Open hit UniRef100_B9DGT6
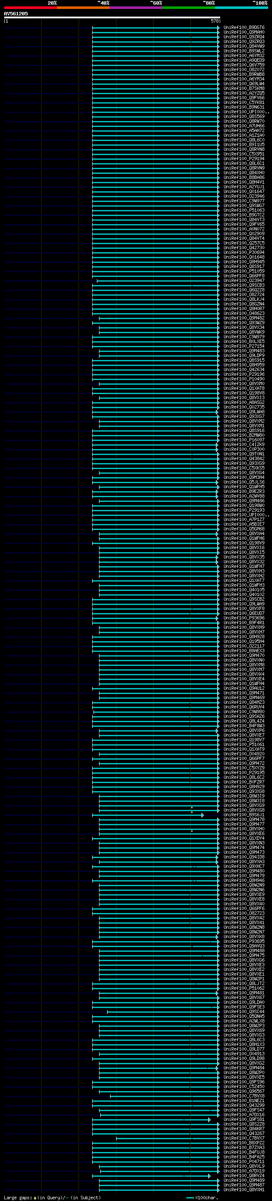 [x=244, y=28]
